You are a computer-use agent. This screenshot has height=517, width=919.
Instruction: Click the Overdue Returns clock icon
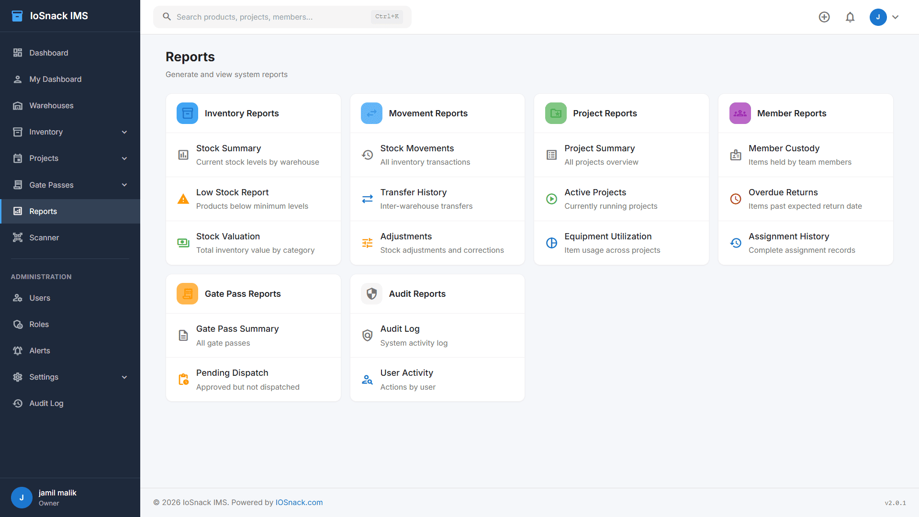pyautogui.click(x=736, y=199)
